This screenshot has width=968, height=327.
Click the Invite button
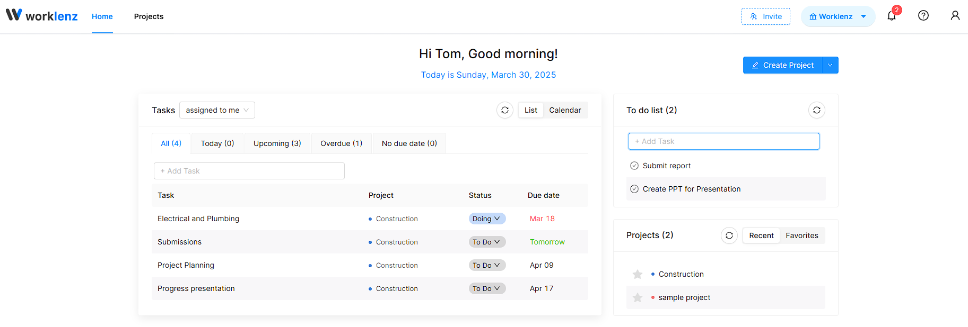coord(765,16)
